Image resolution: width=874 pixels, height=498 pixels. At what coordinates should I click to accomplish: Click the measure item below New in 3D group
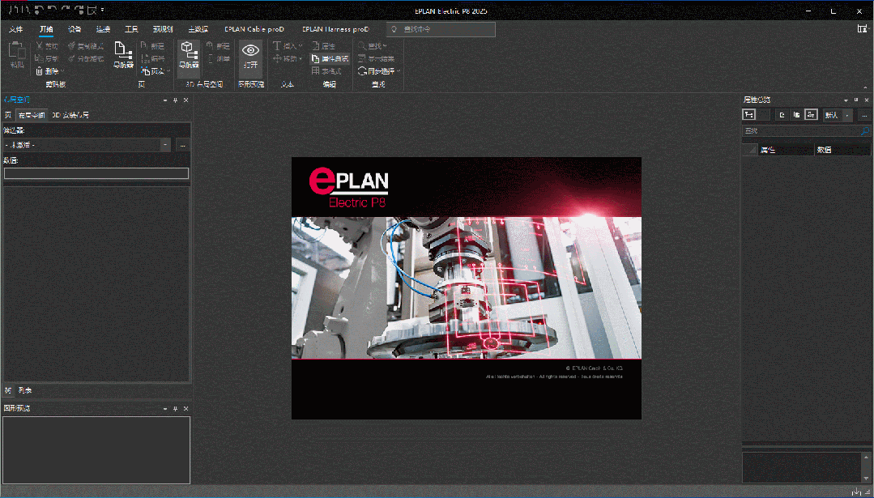pyautogui.click(x=218, y=58)
